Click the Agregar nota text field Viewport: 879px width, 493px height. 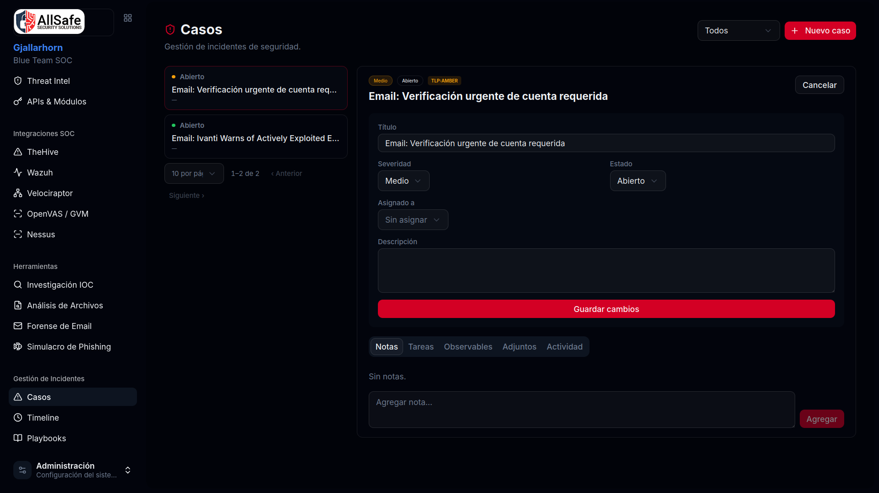581,410
